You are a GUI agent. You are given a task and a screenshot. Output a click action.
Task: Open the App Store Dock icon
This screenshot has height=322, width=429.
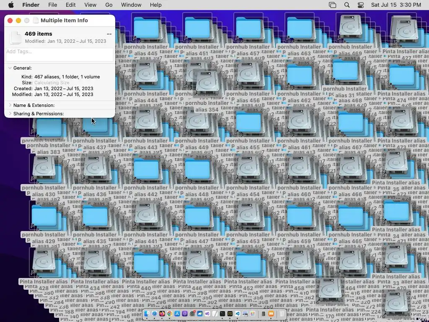click(177, 314)
